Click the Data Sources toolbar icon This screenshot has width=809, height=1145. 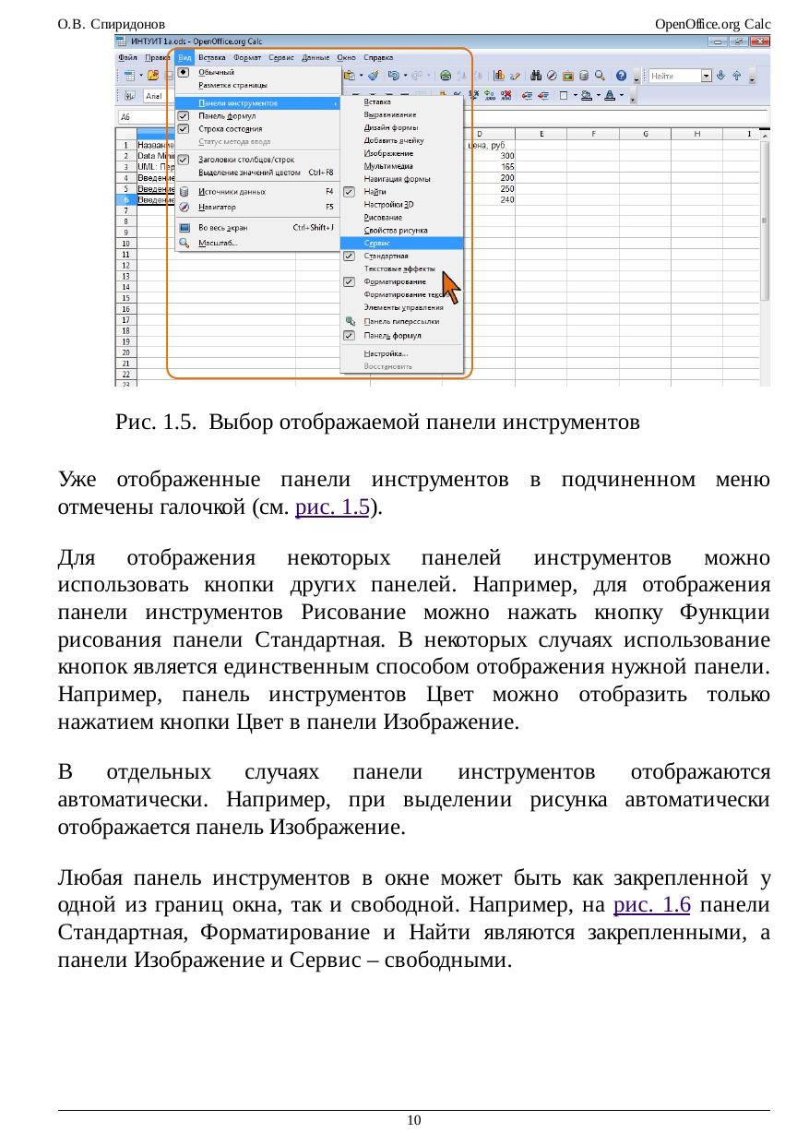(585, 76)
